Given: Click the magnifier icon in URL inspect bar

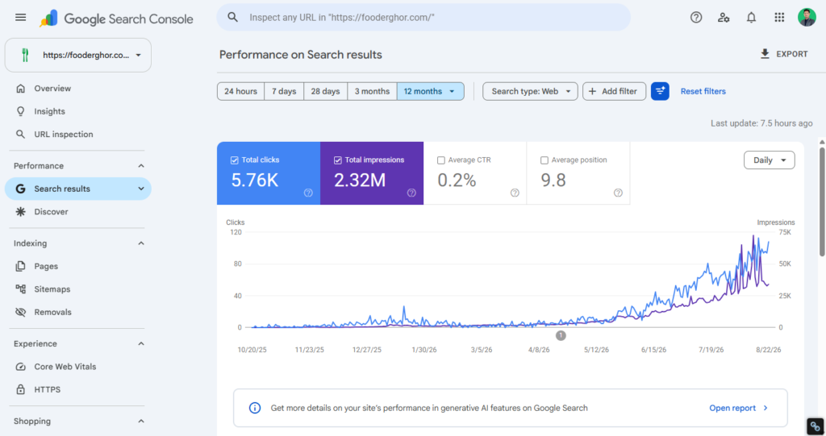Looking at the screenshot, I should (x=232, y=18).
